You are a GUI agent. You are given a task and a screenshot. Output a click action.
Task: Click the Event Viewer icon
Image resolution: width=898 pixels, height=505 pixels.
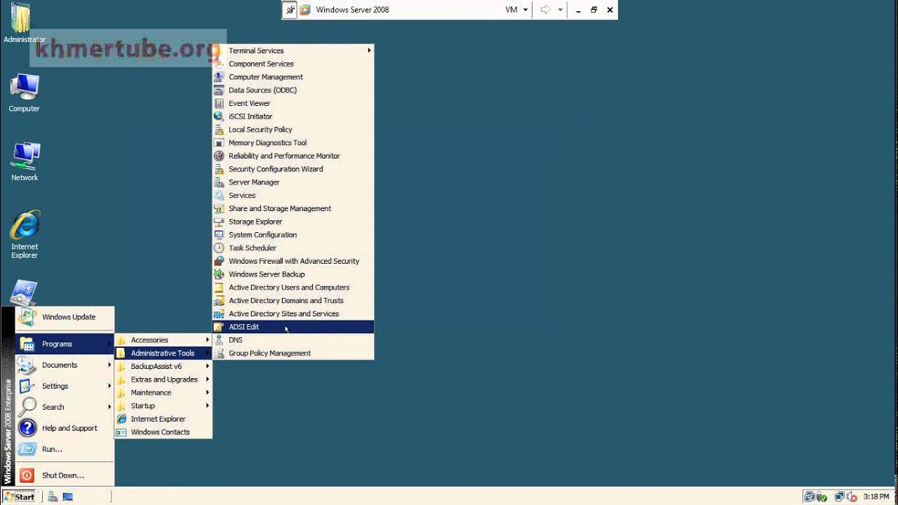click(219, 103)
